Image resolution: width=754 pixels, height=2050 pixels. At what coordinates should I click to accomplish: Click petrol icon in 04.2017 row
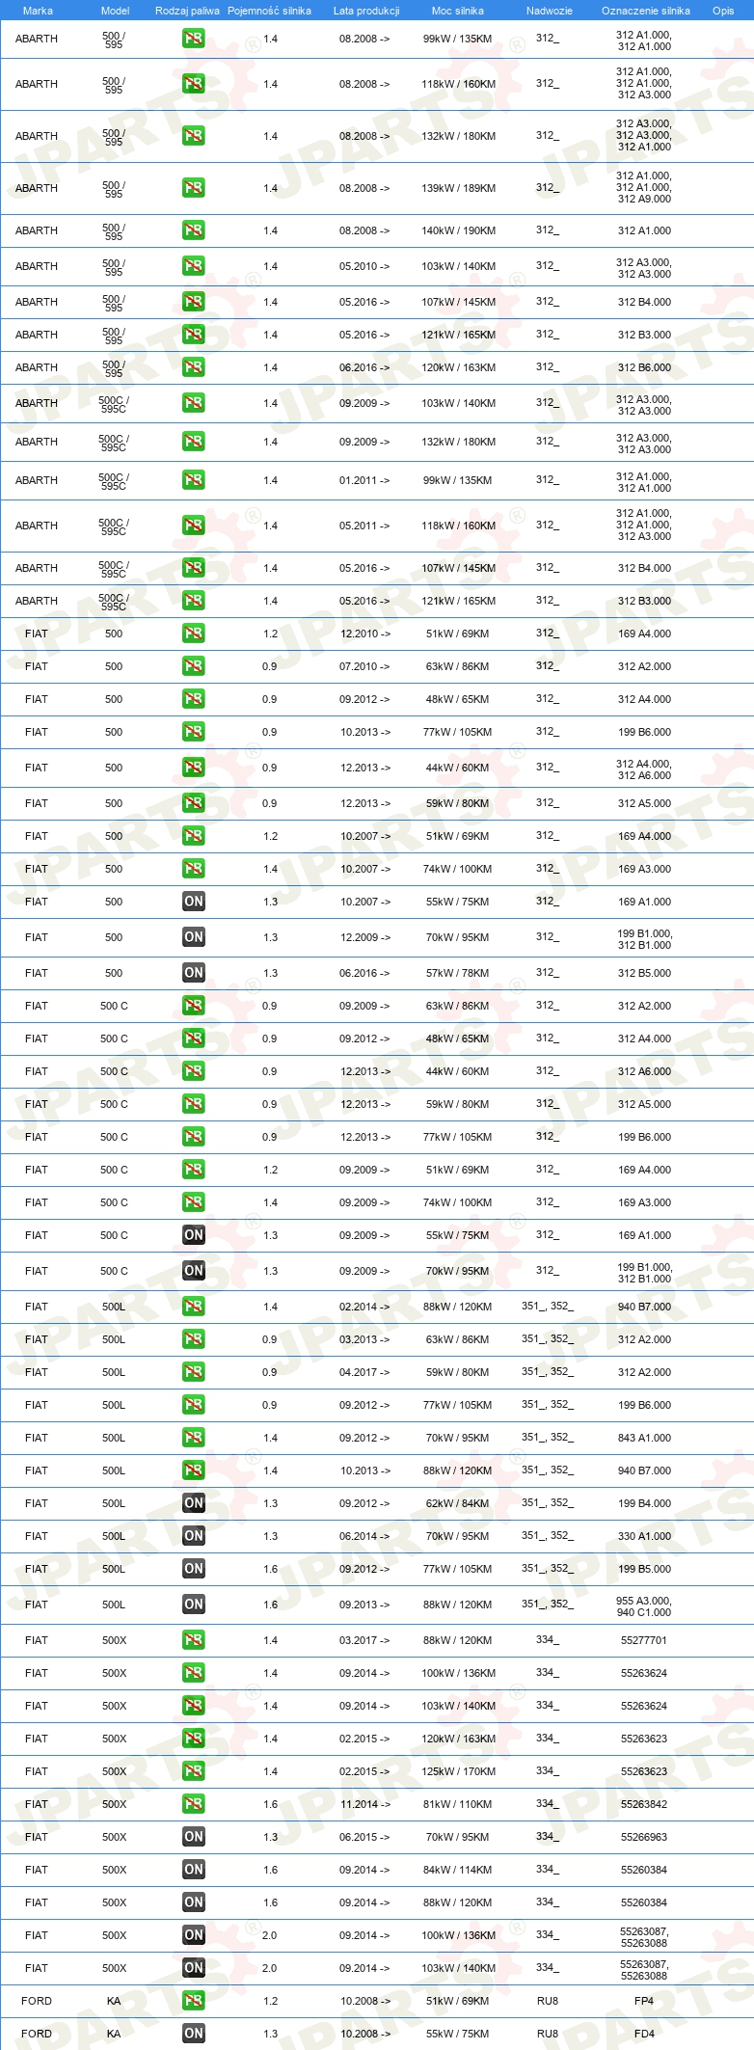[194, 1372]
